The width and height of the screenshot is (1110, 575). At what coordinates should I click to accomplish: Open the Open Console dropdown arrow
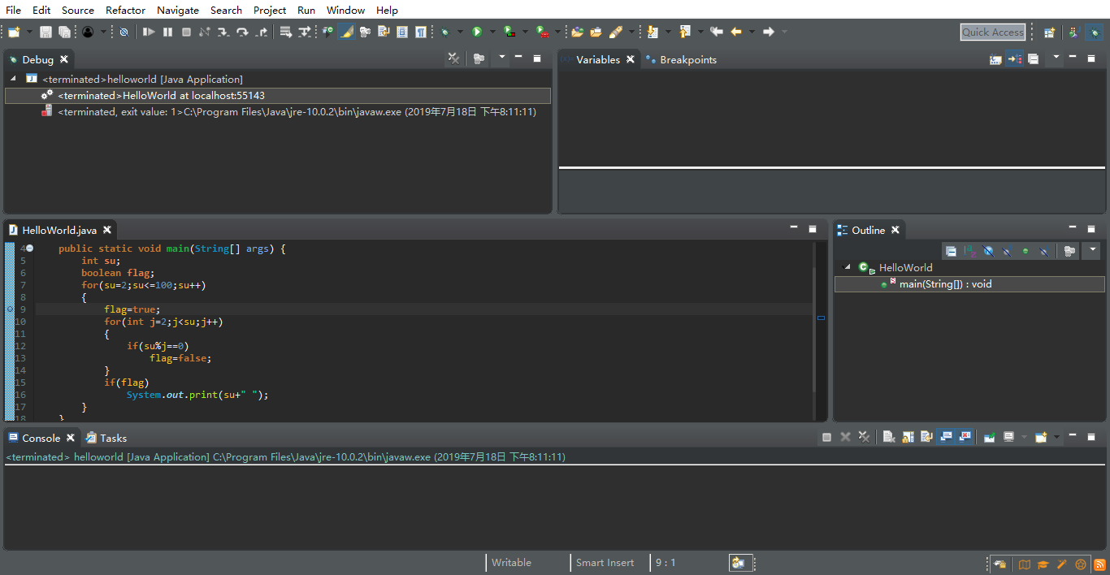[x=1056, y=437]
